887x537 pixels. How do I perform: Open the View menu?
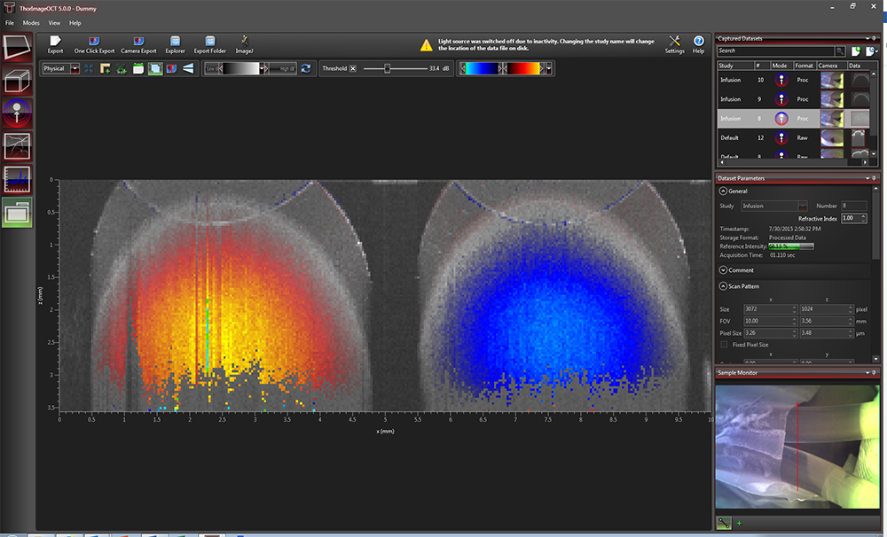(x=55, y=22)
